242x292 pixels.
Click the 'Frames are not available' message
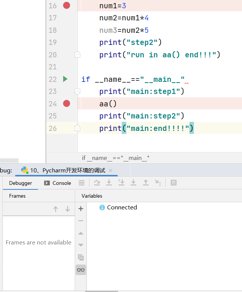(x=39, y=243)
